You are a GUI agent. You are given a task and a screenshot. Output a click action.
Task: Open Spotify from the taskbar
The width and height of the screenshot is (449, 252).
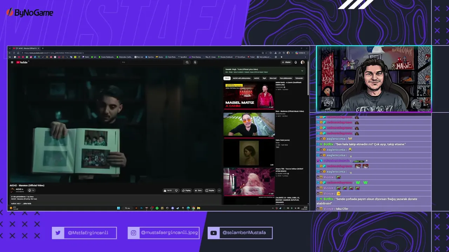(157, 208)
